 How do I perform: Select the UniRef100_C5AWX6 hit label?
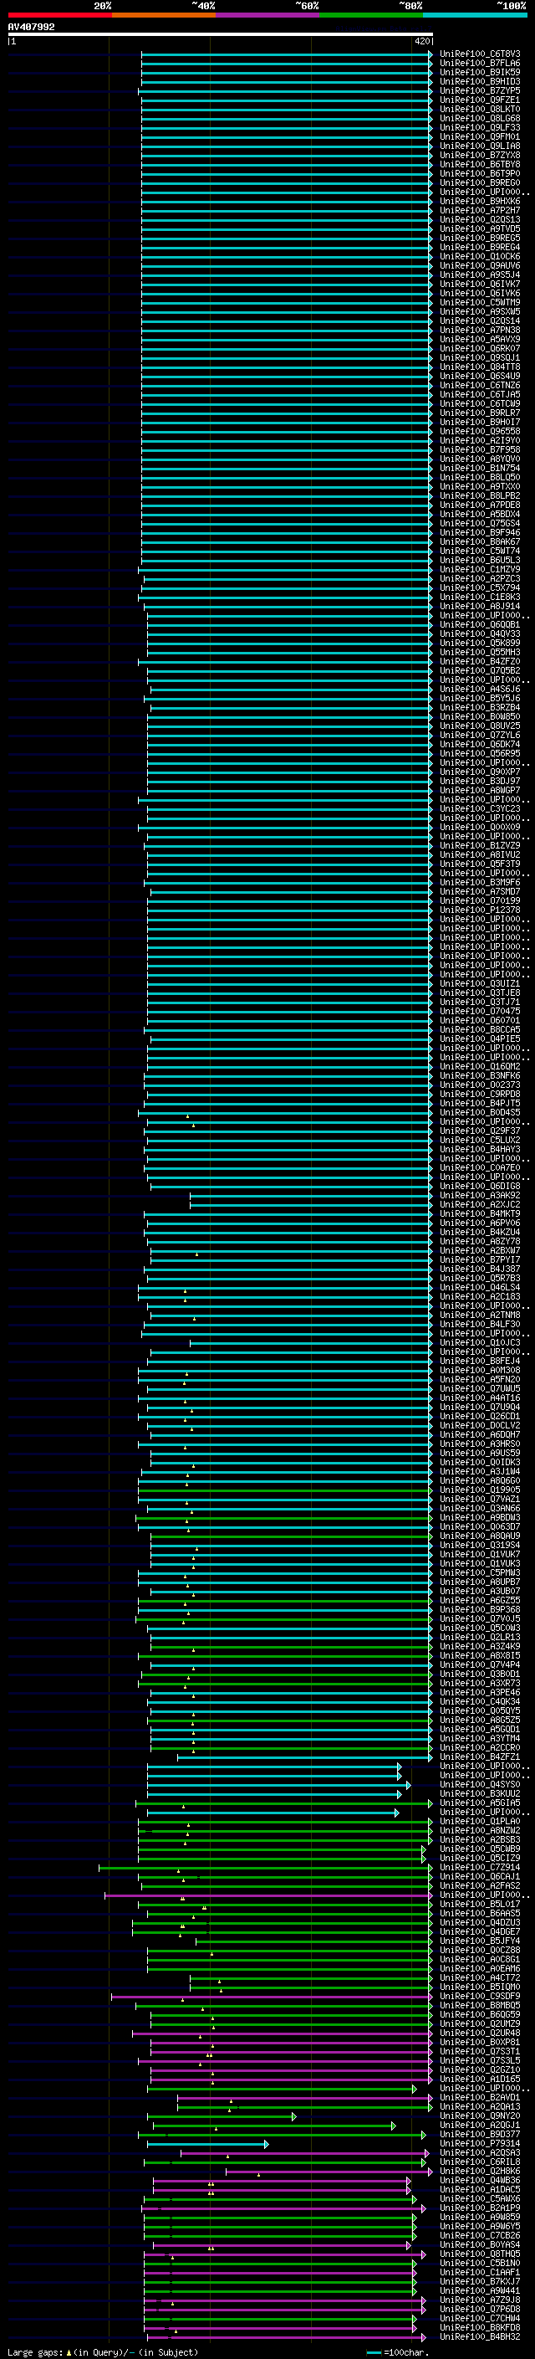click(480, 2198)
